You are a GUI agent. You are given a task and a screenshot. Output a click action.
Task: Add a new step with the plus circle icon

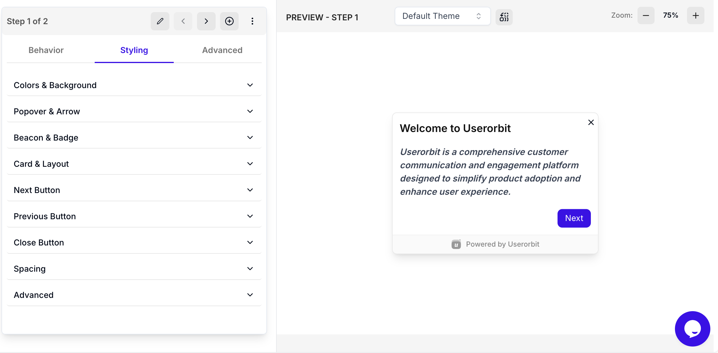click(x=229, y=21)
